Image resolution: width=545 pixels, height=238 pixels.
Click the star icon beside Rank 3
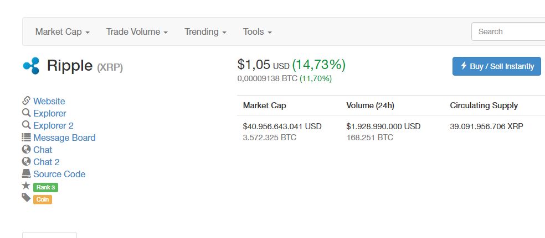[x=26, y=186]
